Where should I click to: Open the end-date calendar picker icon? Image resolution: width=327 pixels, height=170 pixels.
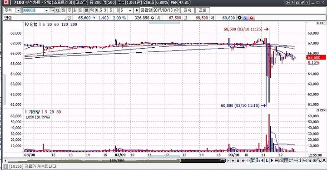[177, 10]
